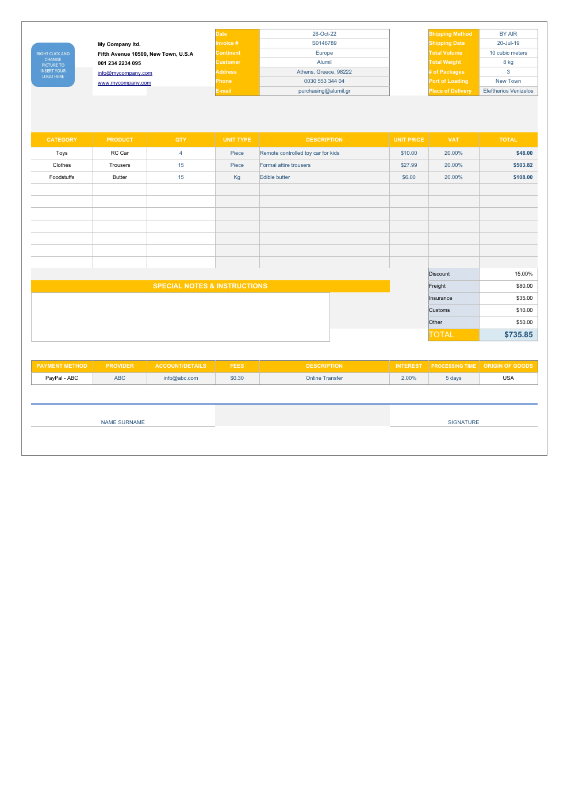This screenshot has width=571, height=808.
Task: Select unit price $10.00
Action: (409, 153)
